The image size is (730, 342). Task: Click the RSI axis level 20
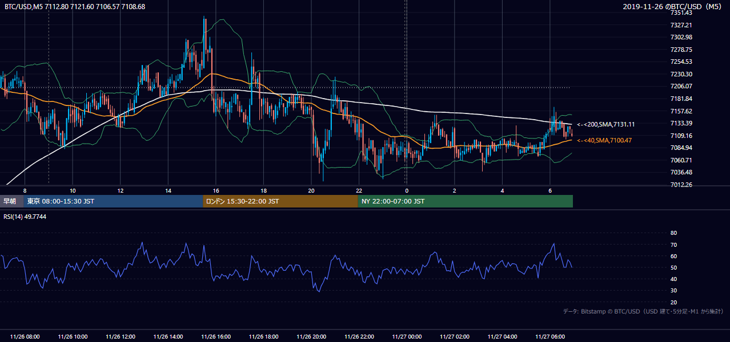click(x=673, y=302)
